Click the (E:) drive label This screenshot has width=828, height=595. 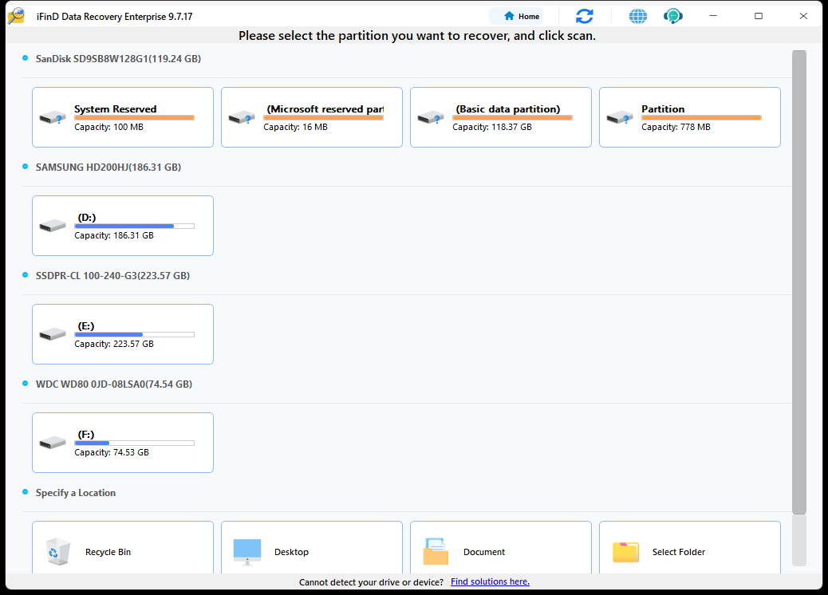coord(86,325)
